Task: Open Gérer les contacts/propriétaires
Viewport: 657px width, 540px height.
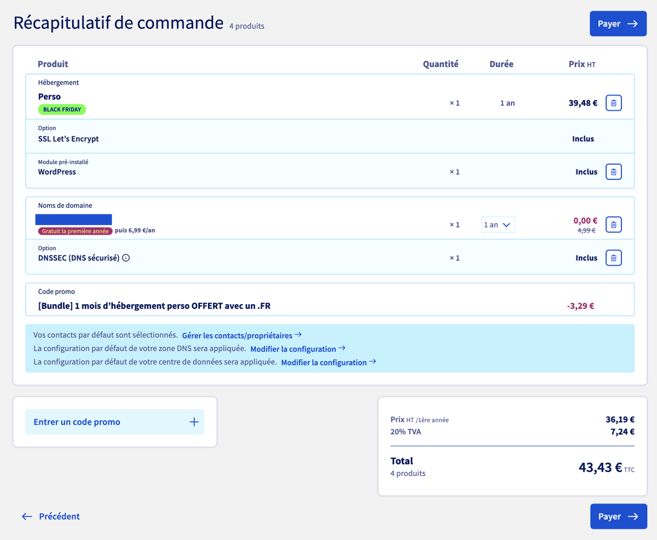Action: (238, 335)
